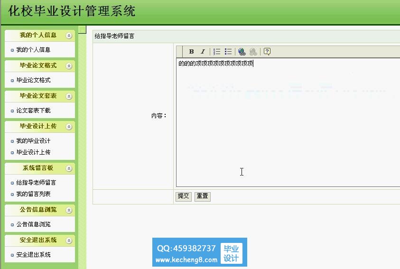Open the 我的留言列表 link
The image size is (400, 269).
click(x=33, y=194)
